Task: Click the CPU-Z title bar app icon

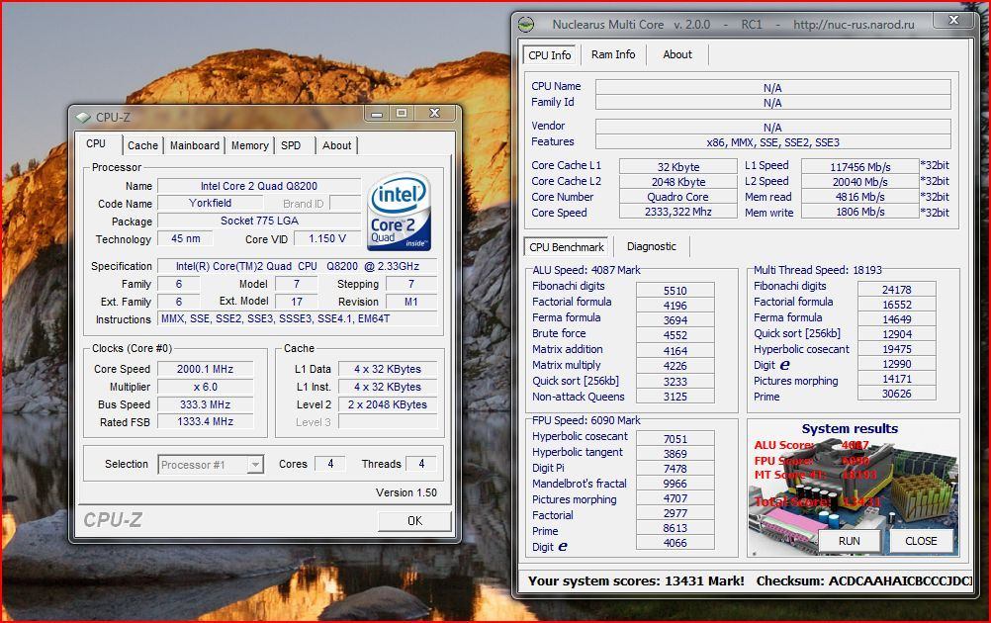Action: 83,117
